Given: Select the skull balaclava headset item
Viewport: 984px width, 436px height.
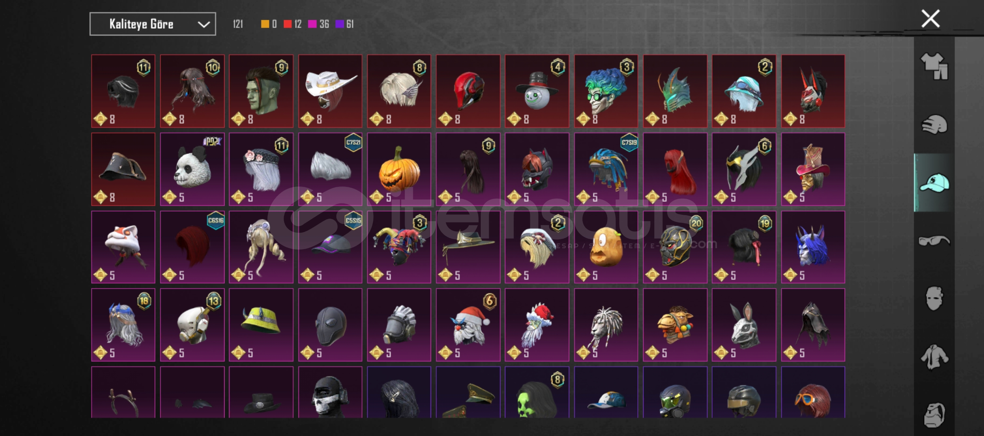Looking at the screenshot, I should [x=330, y=392].
